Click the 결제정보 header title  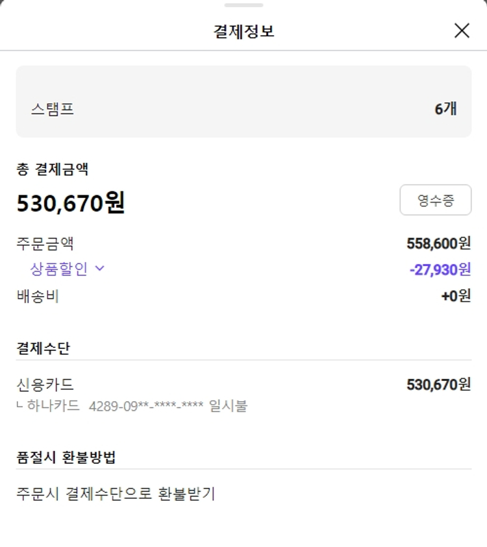click(x=243, y=31)
